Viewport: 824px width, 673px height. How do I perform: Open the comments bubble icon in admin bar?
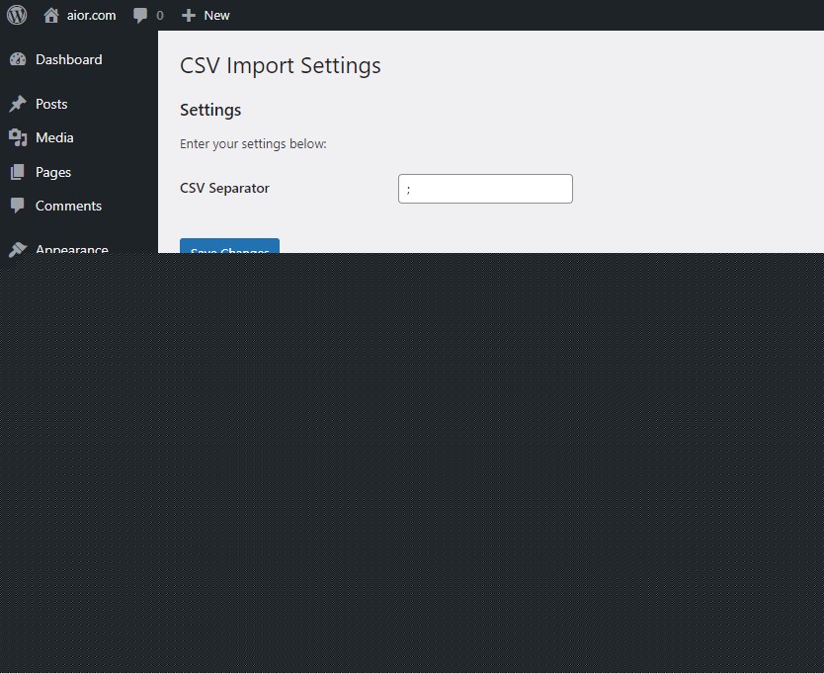click(x=140, y=15)
